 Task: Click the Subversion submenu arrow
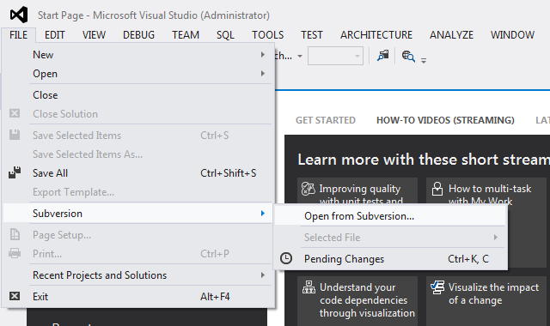pos(263,214)
